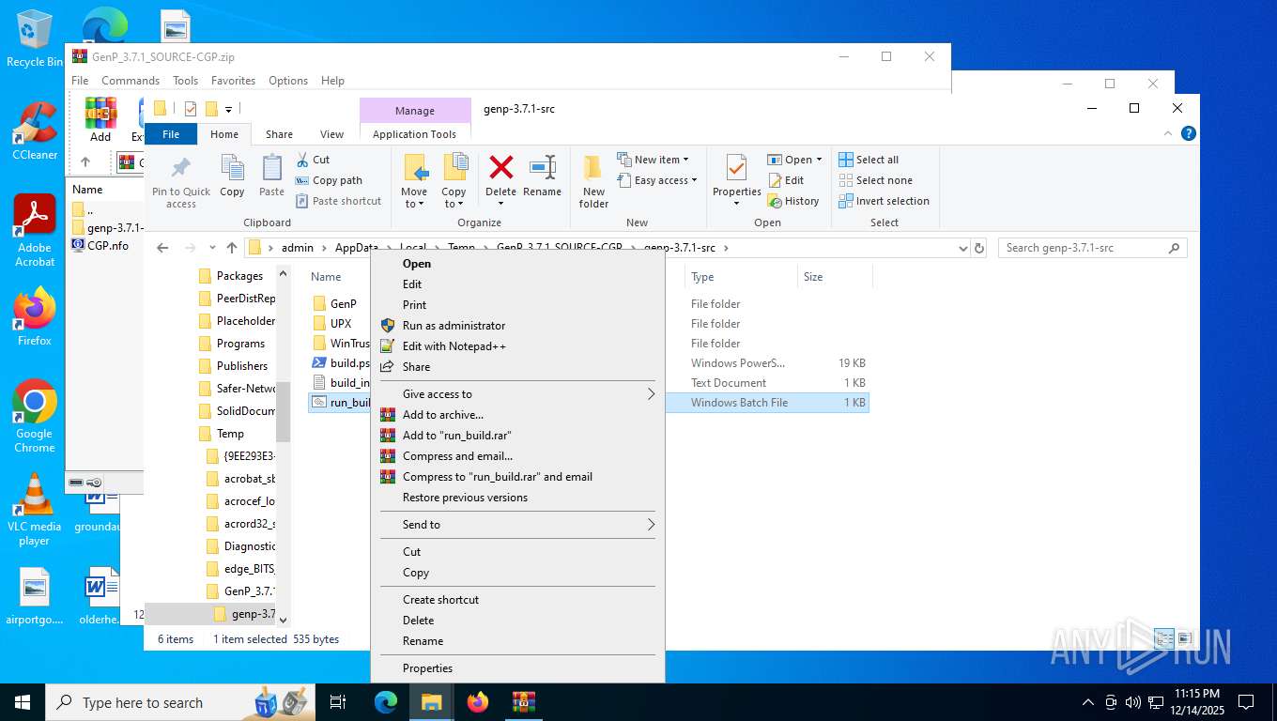Click History in the Open group
The image size is (1277, 721).
pos(793,201)
